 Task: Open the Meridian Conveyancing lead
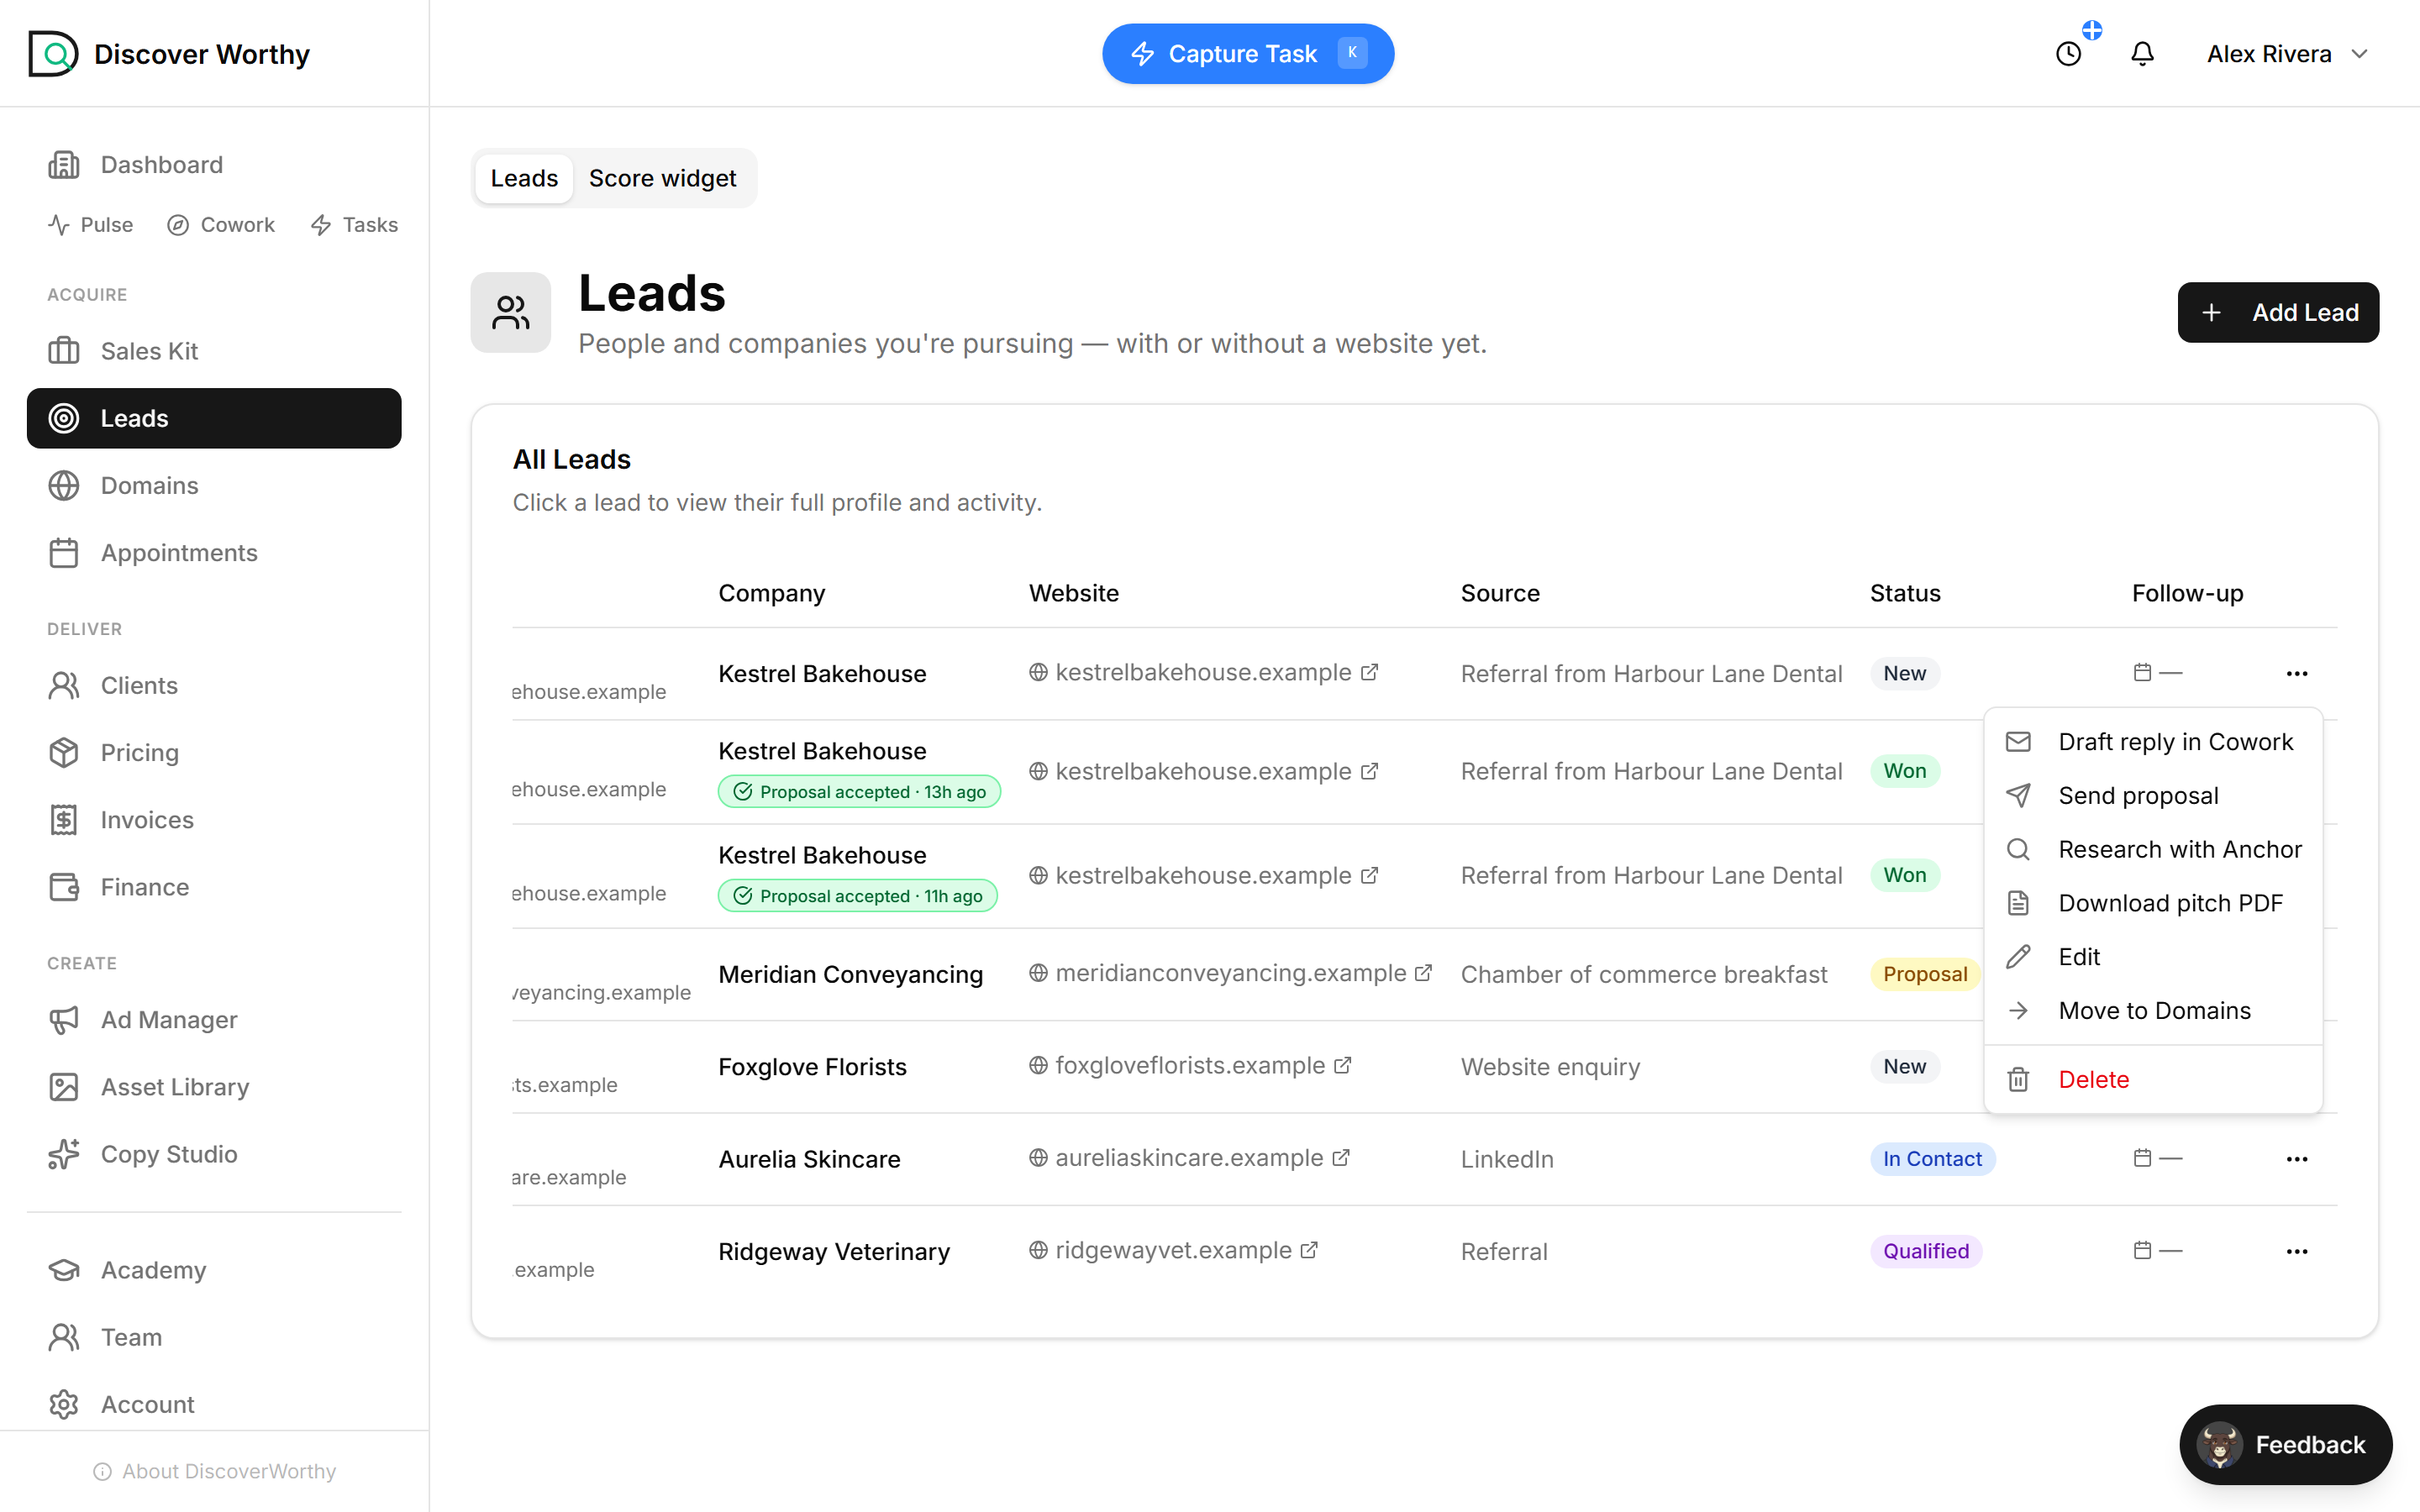850,975
